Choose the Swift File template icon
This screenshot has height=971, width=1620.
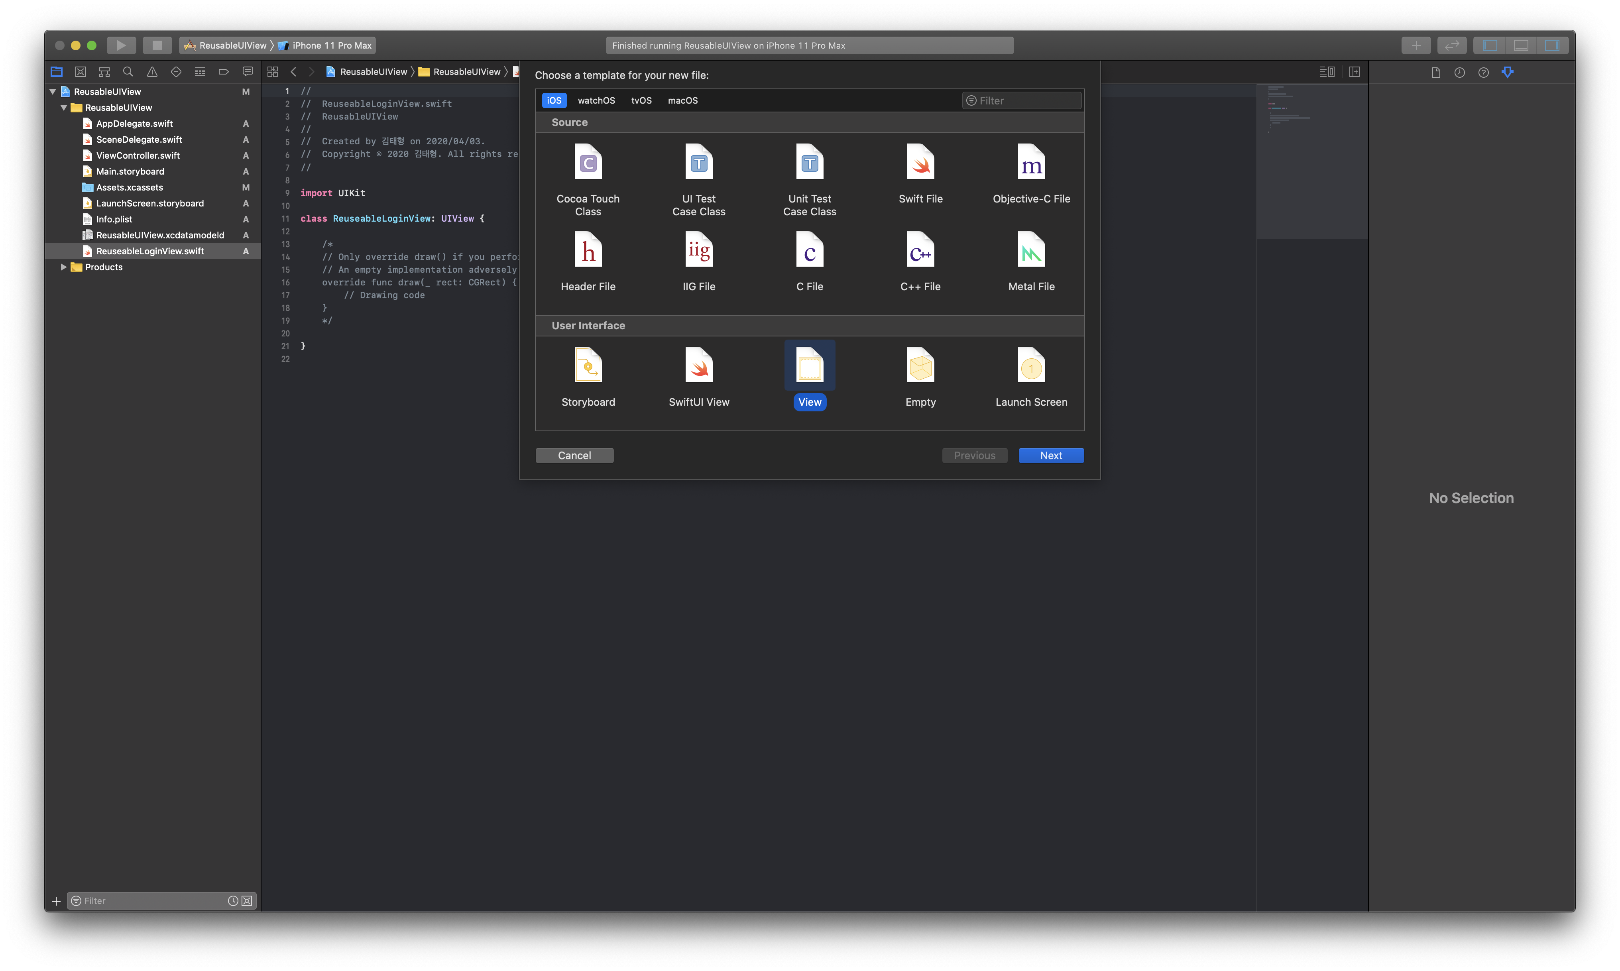point(920,162)
